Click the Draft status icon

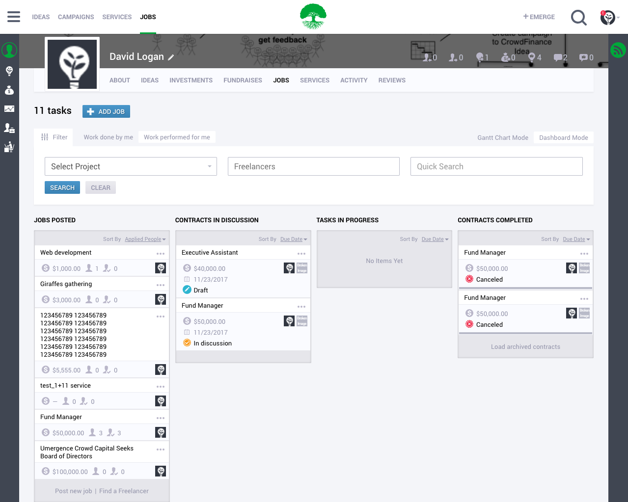coord(187,290)
